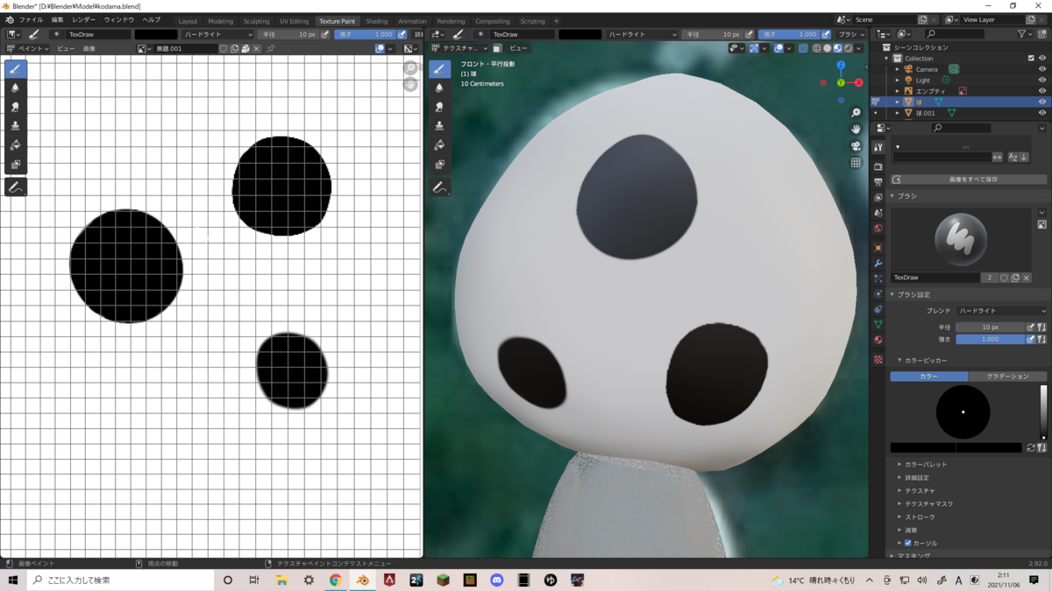Viewport: 1052px width, 591px height.
Task: Switch orthographic/perspective grid gizmo
Action: pyautogui.click(x=856, y=162)
